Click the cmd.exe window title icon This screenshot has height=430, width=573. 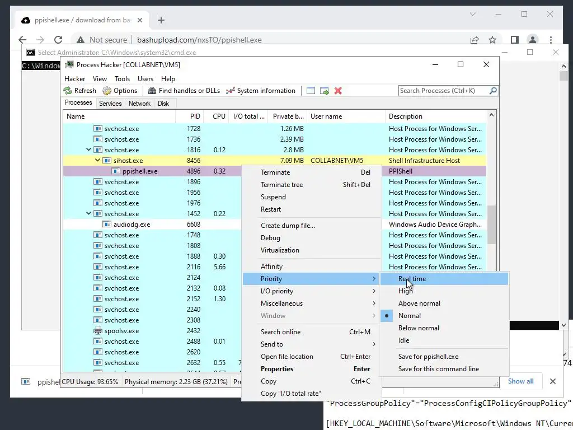pyautogui.click(x=30, y=53)
